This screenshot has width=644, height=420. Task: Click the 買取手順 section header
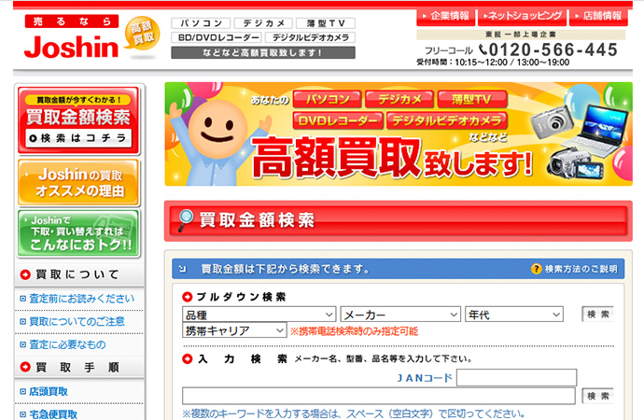point(79,367)
